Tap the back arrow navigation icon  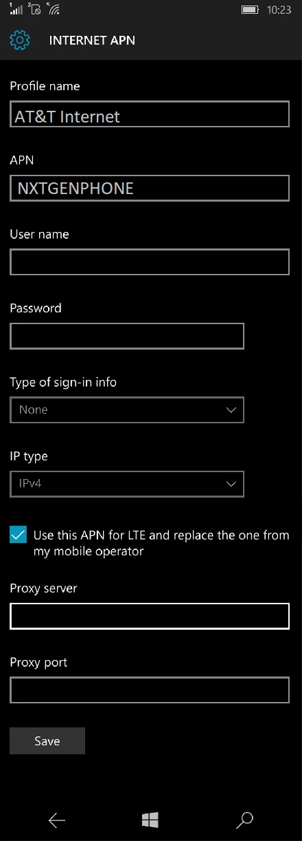tap(57, 820)
